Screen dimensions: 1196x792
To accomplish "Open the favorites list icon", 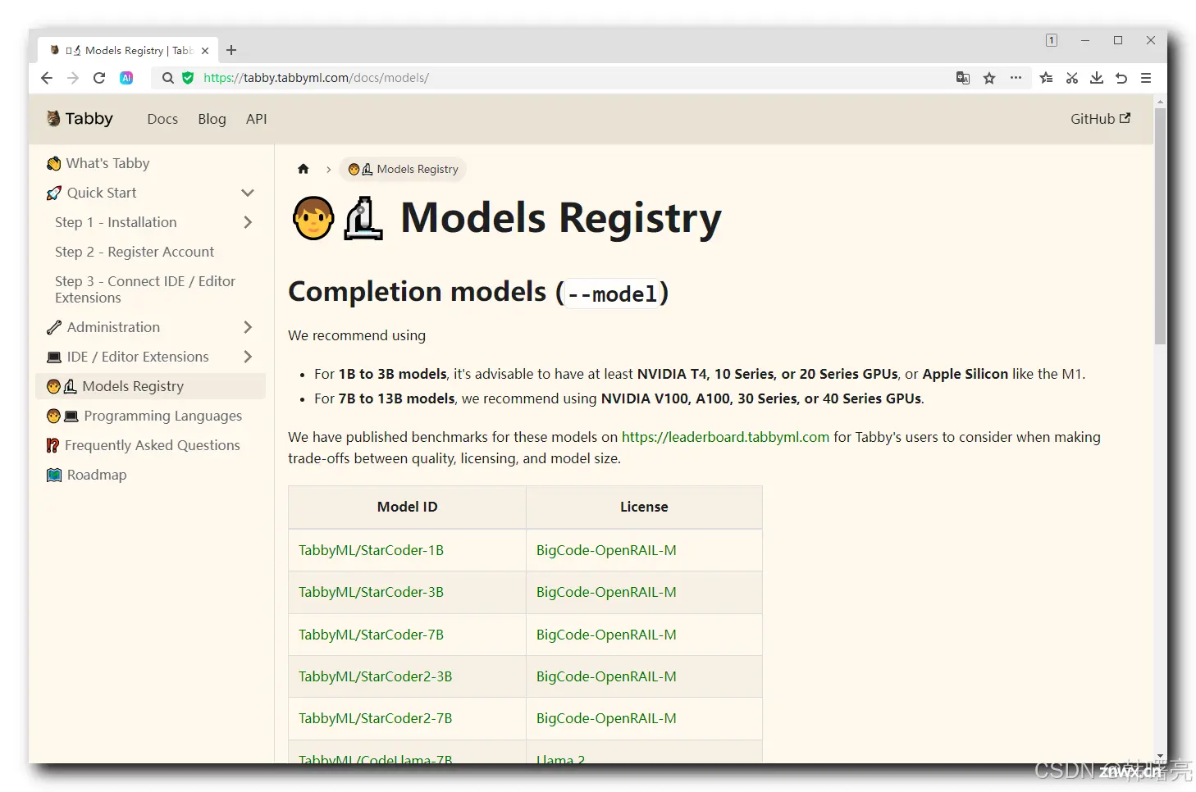I will pyautogui.click(x=1046, y=78).
